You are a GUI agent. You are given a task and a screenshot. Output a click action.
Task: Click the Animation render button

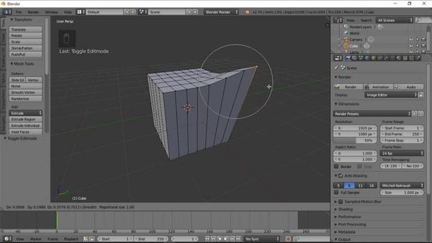tap(378, 87)
